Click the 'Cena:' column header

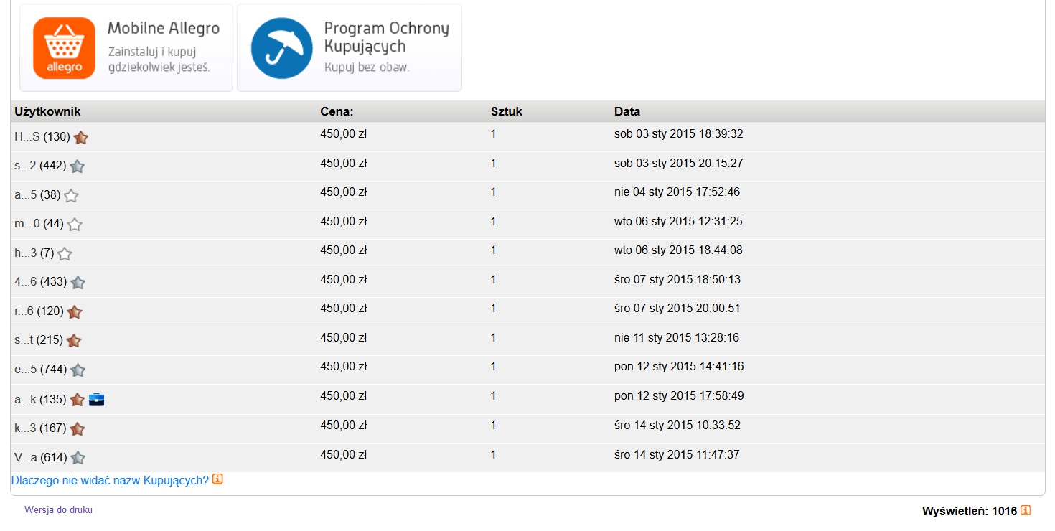337,112
